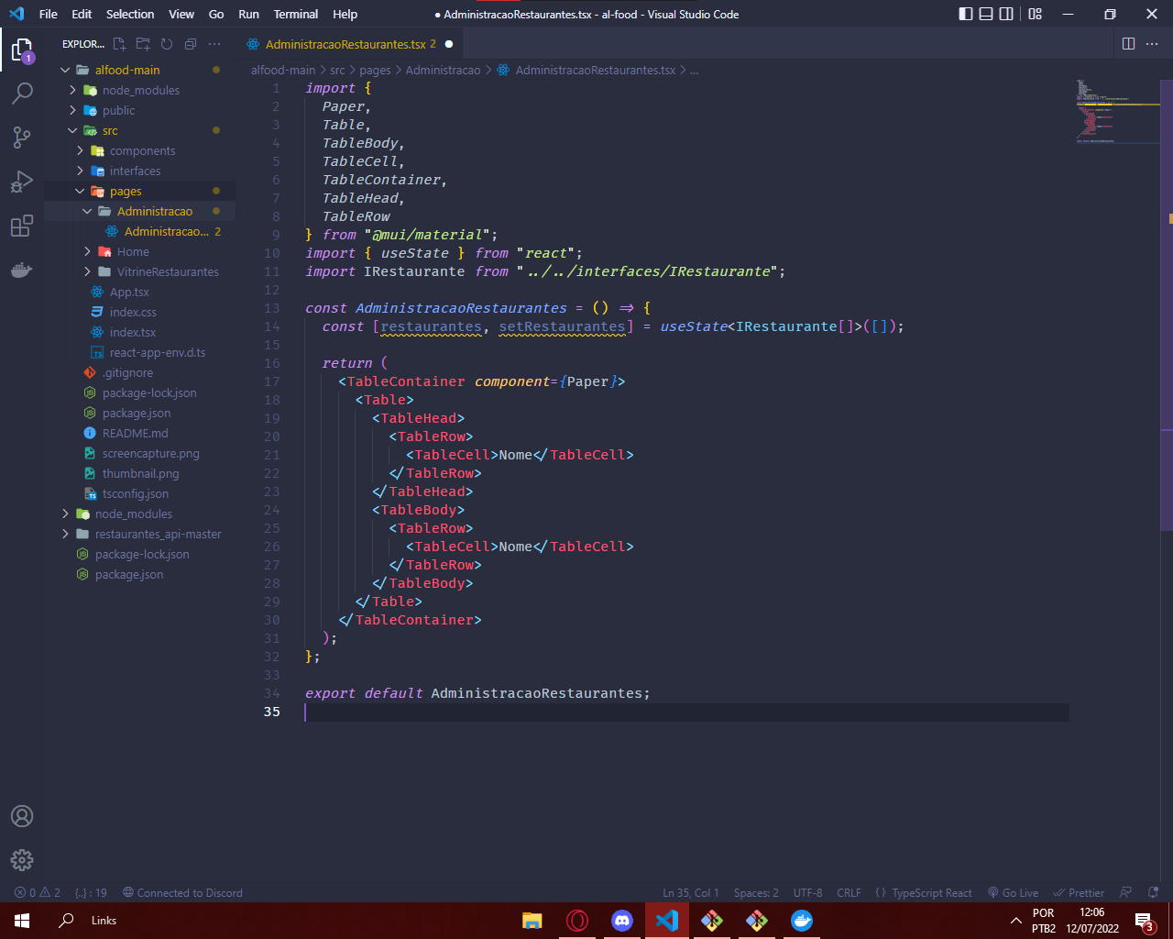The height and width of the screenshot is (939, 1173).
Task: Click the feedback icon in status bar
Action: click(1126, 892)
